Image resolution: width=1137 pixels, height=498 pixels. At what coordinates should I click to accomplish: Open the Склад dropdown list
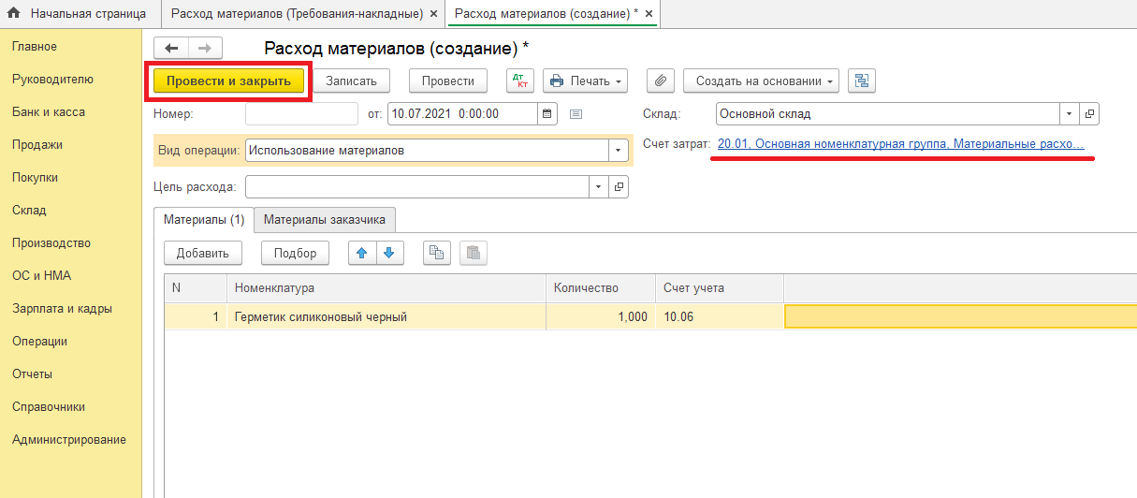(x=1070, y=114)
